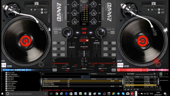Screen dimensions: 170x96
Task: Click the left deck CUE-1 button
Action: coord(63,43)
